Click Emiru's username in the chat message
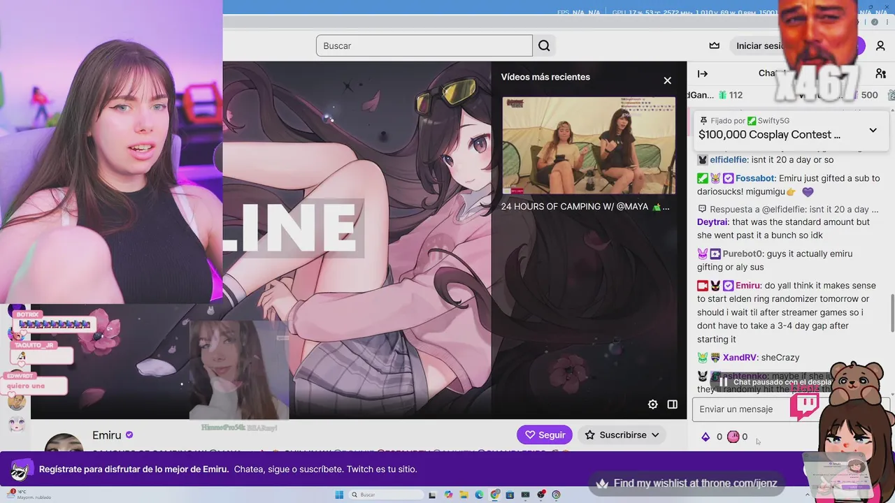Viewport: 895px width, 503px height. (747, 285)
